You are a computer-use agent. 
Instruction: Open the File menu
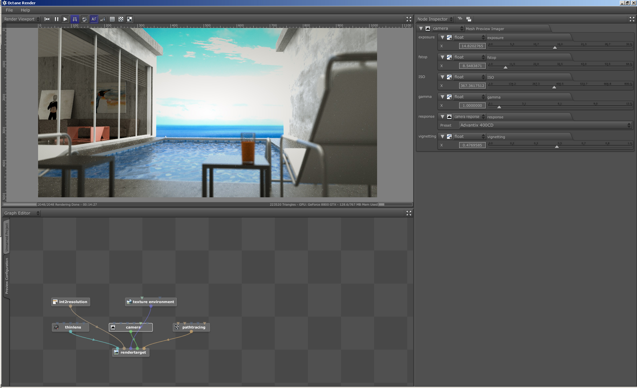click(9, 10)
